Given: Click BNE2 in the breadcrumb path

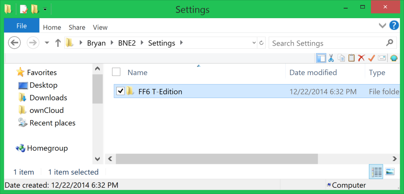Looking at the screenshot, I should click(127, 43).
